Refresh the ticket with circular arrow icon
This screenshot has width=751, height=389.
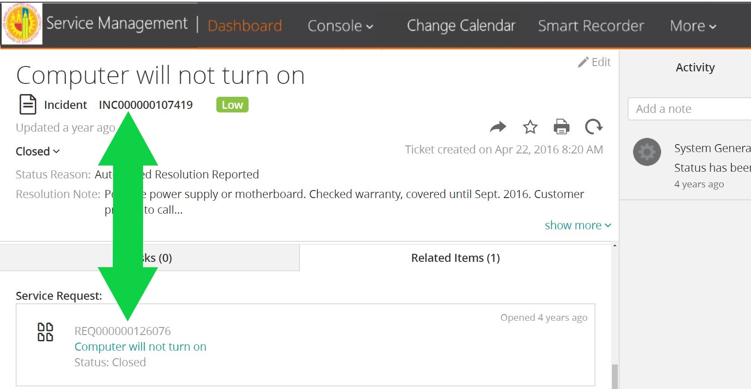pyautogui.click(x=594, y=127)
